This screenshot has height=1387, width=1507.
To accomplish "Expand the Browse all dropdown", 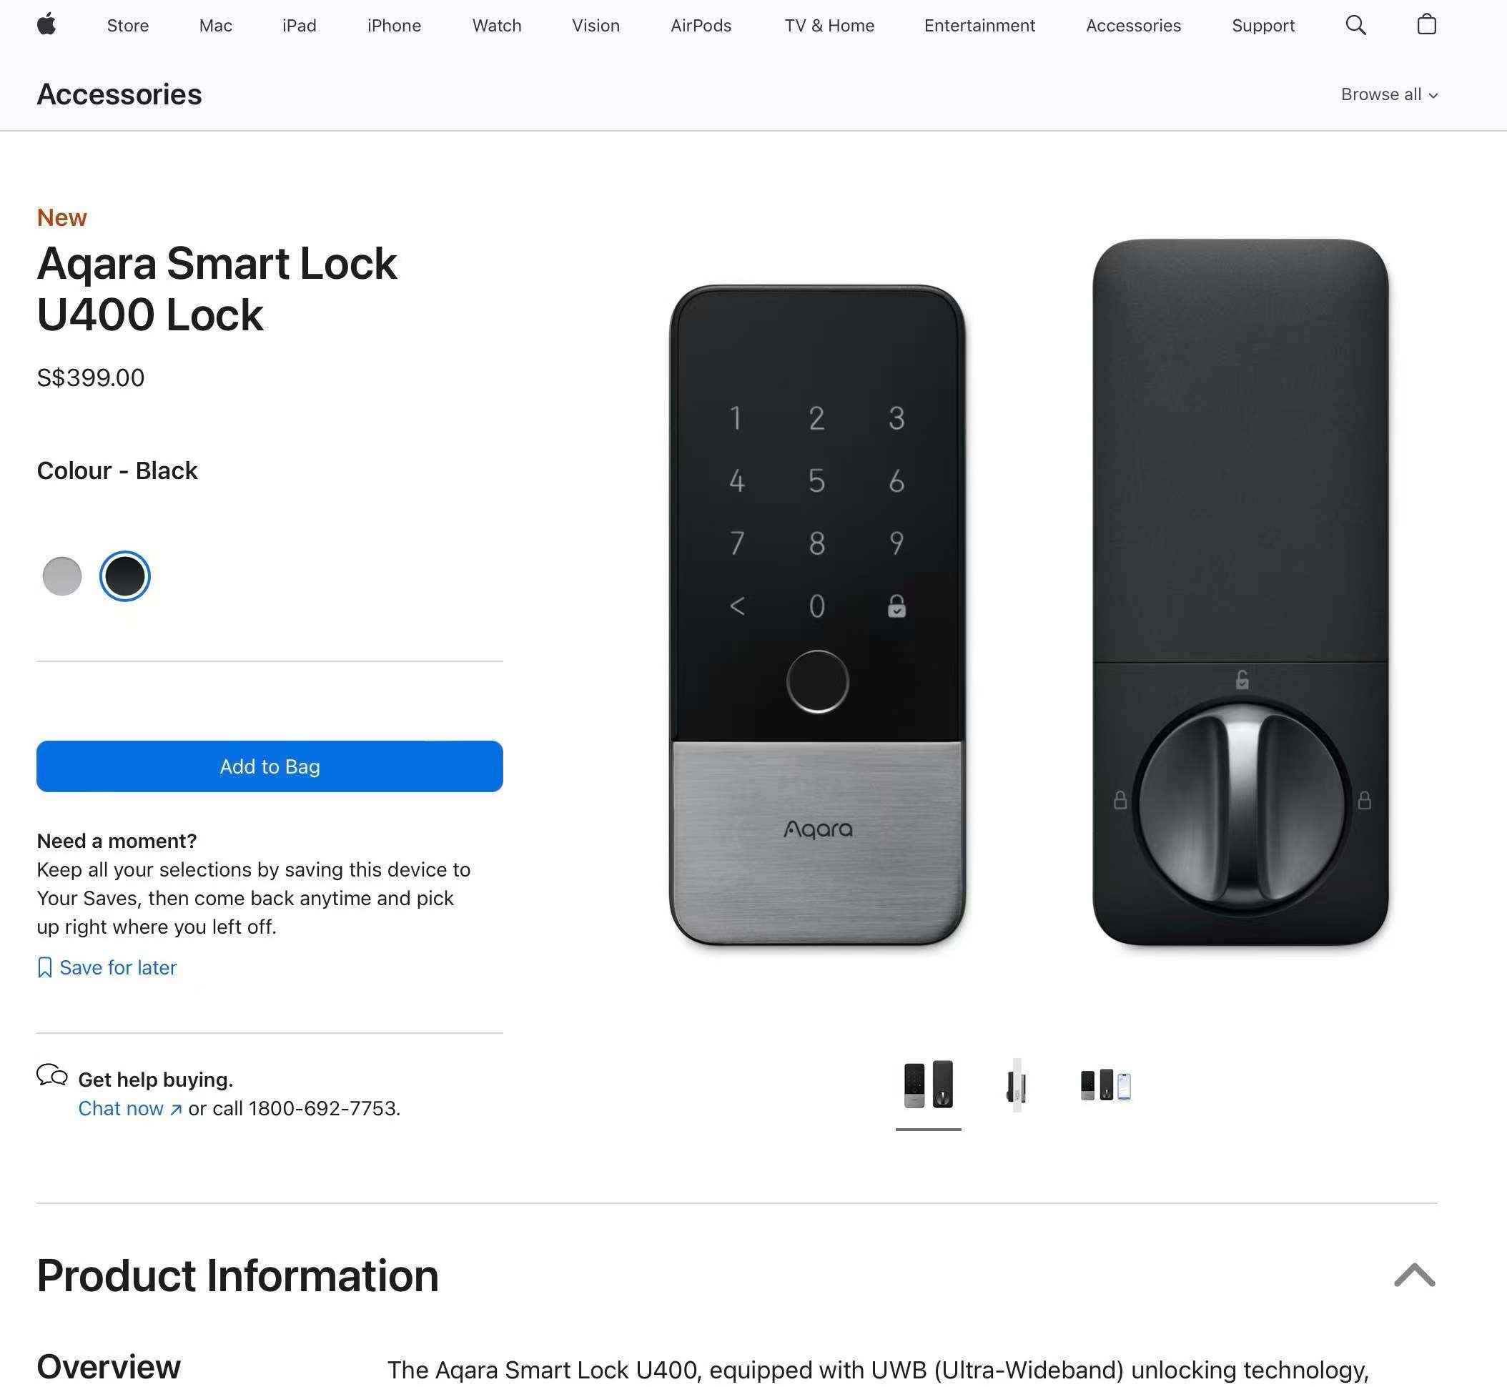I will (1388, 94).
